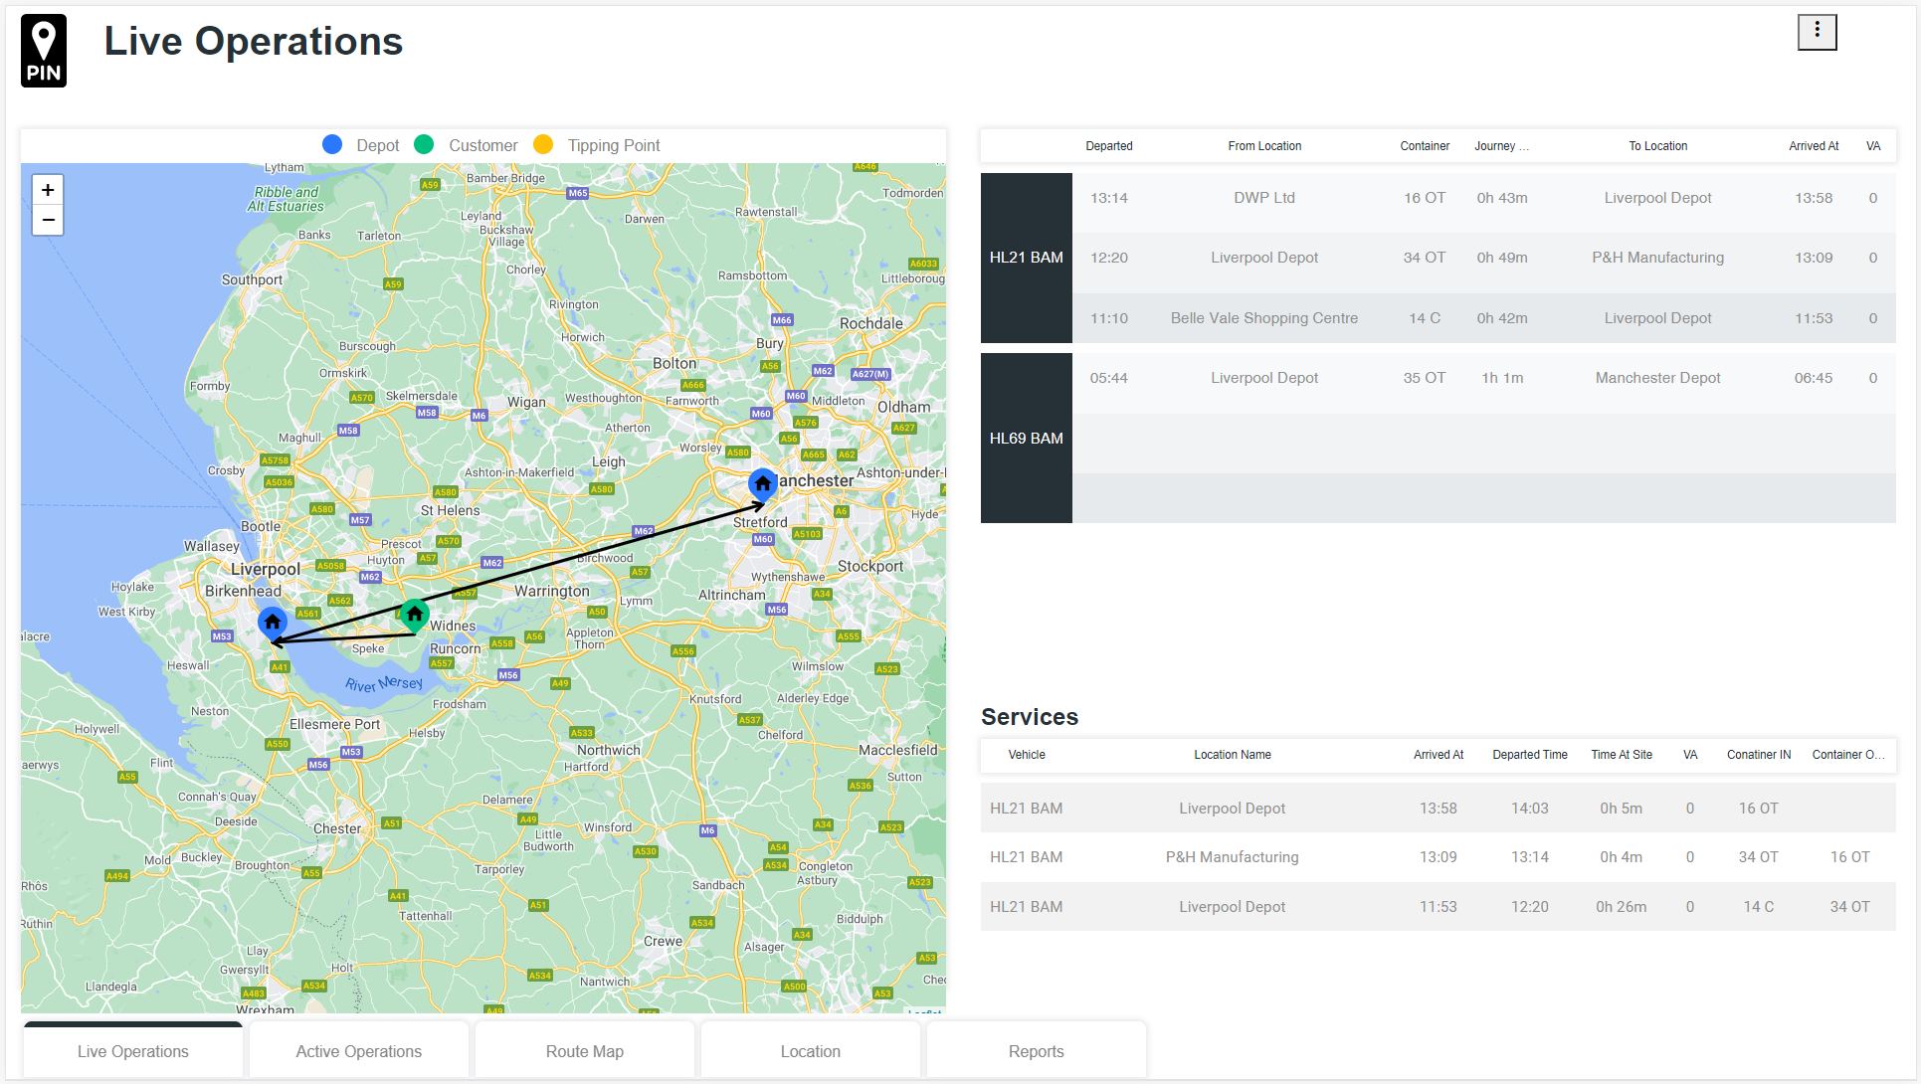Toggle the blue Depot legend item
1921x1084 pixels.
(x=361, y=145)
